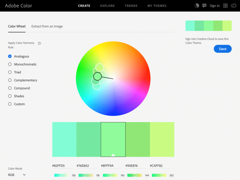Image resolution: width=240 pixels, height=180 pixels.
Task: Select the yellow-green #CAFF82 swatch
Action: point(162,139)
